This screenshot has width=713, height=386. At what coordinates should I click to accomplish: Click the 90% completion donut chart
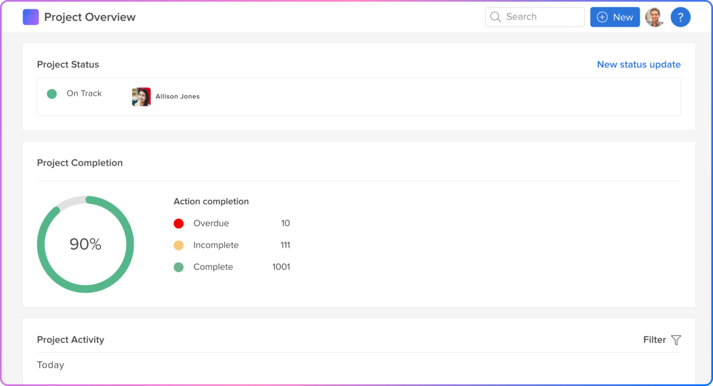[86, 244]
